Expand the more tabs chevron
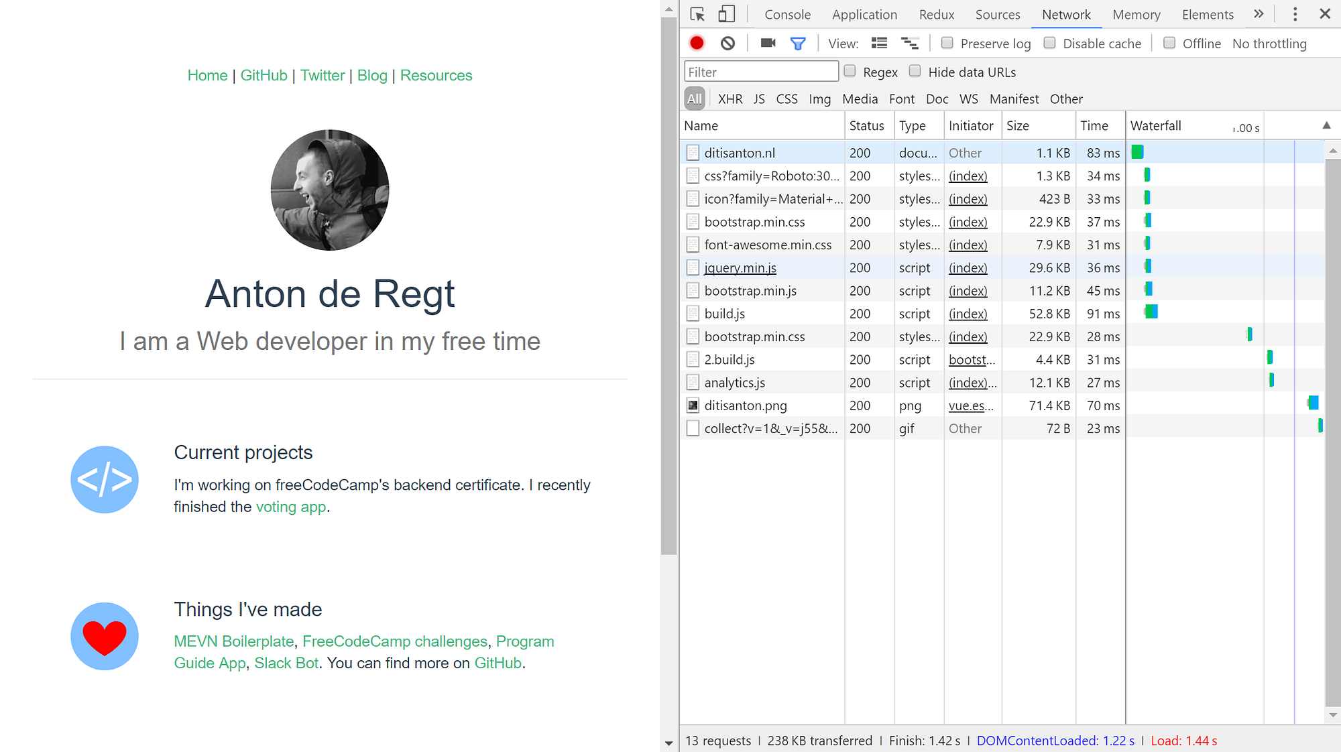 click(1259, 14)
